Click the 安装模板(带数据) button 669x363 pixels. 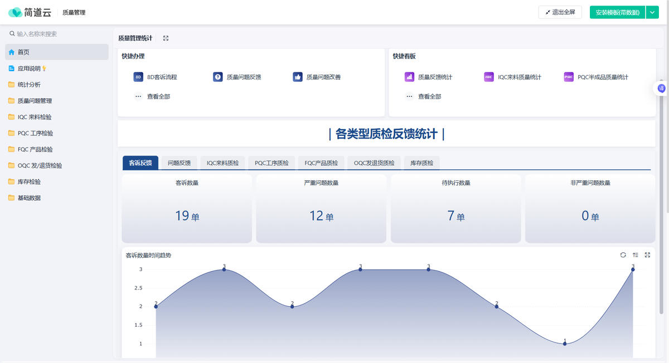tap(617, 12)
